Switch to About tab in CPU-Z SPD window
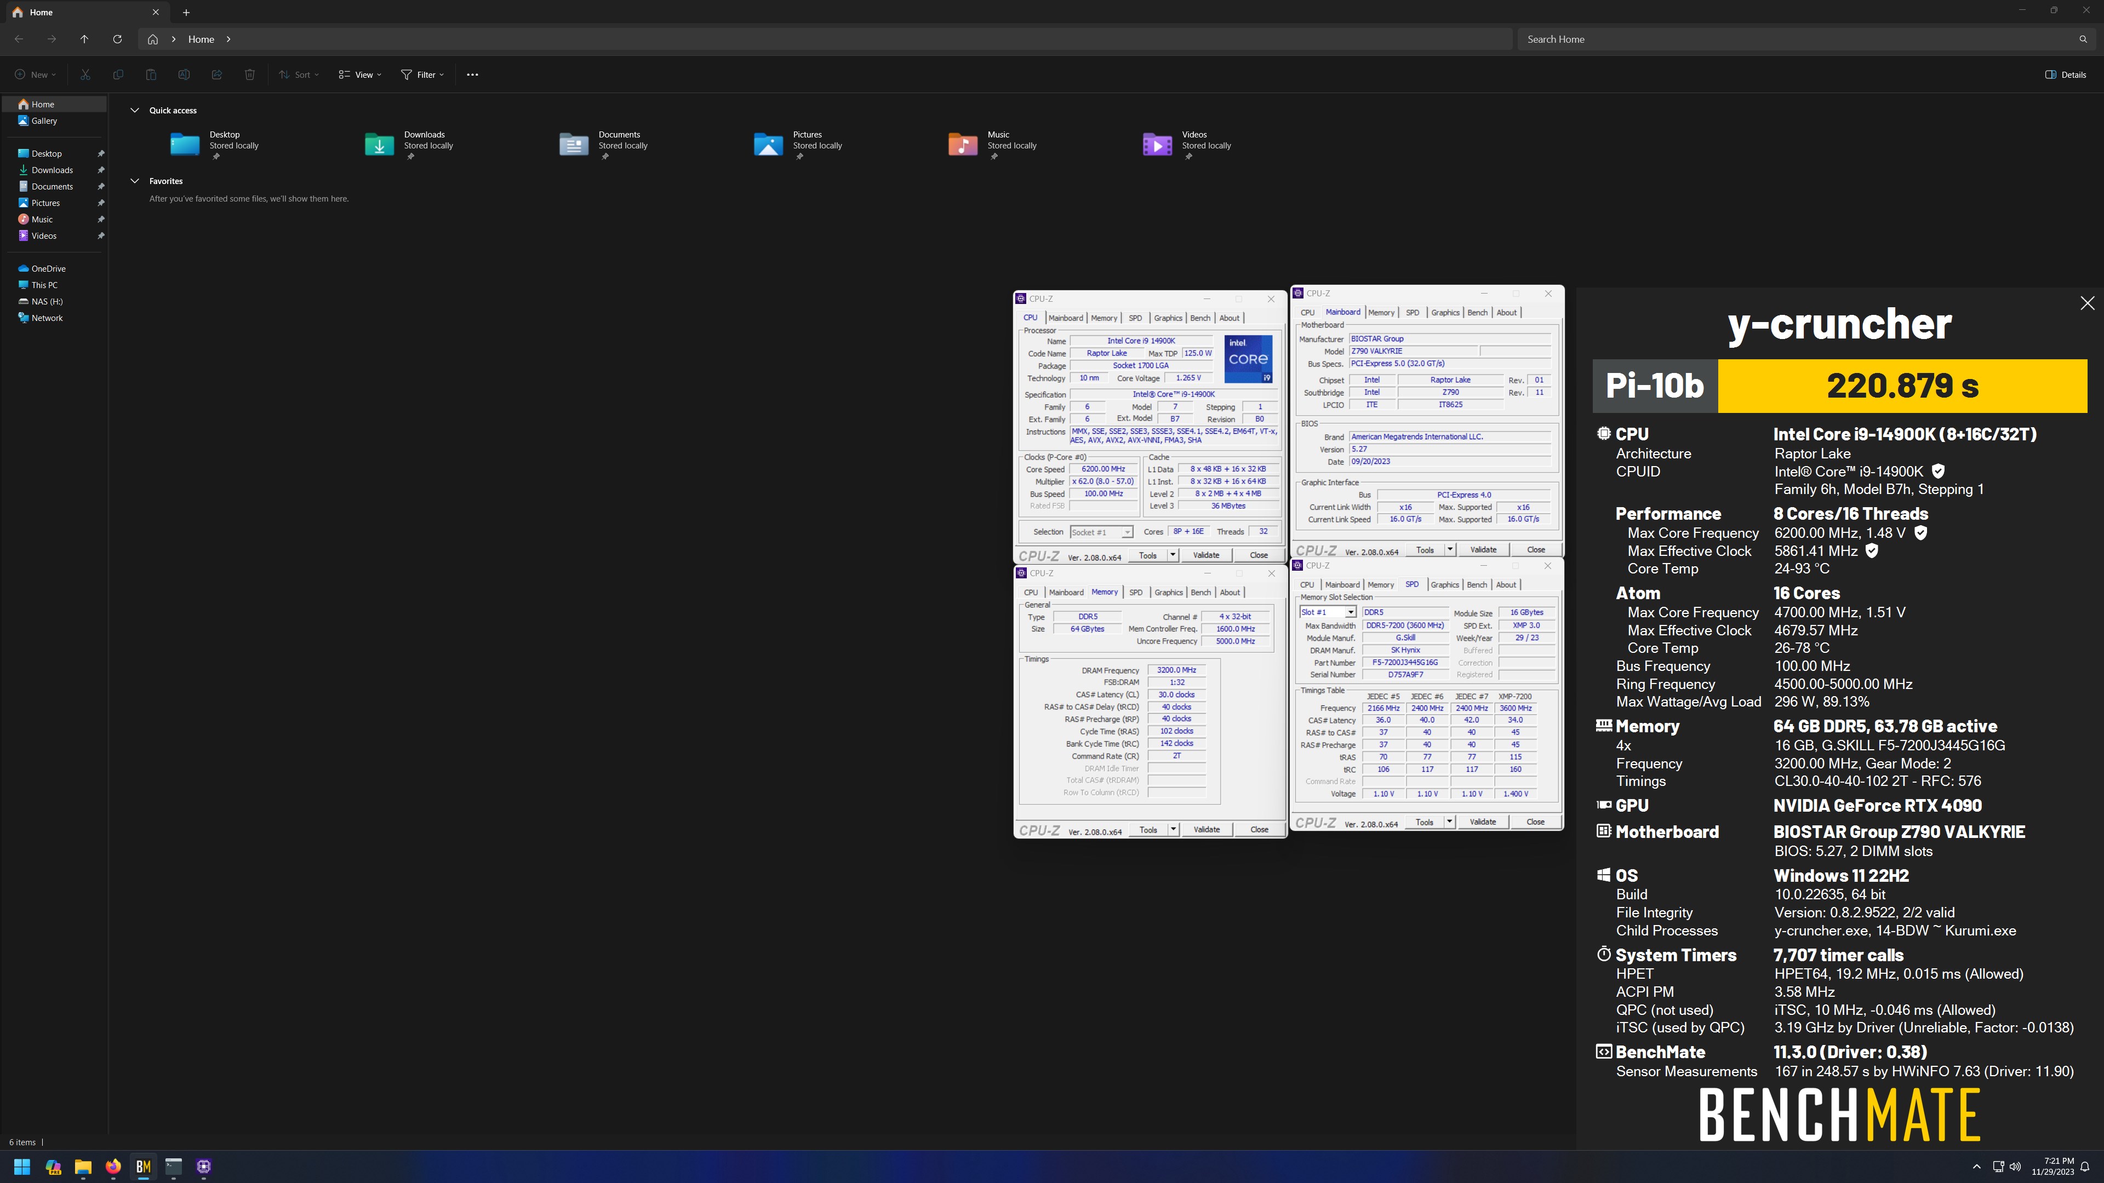 click(x=1506, y=584)
